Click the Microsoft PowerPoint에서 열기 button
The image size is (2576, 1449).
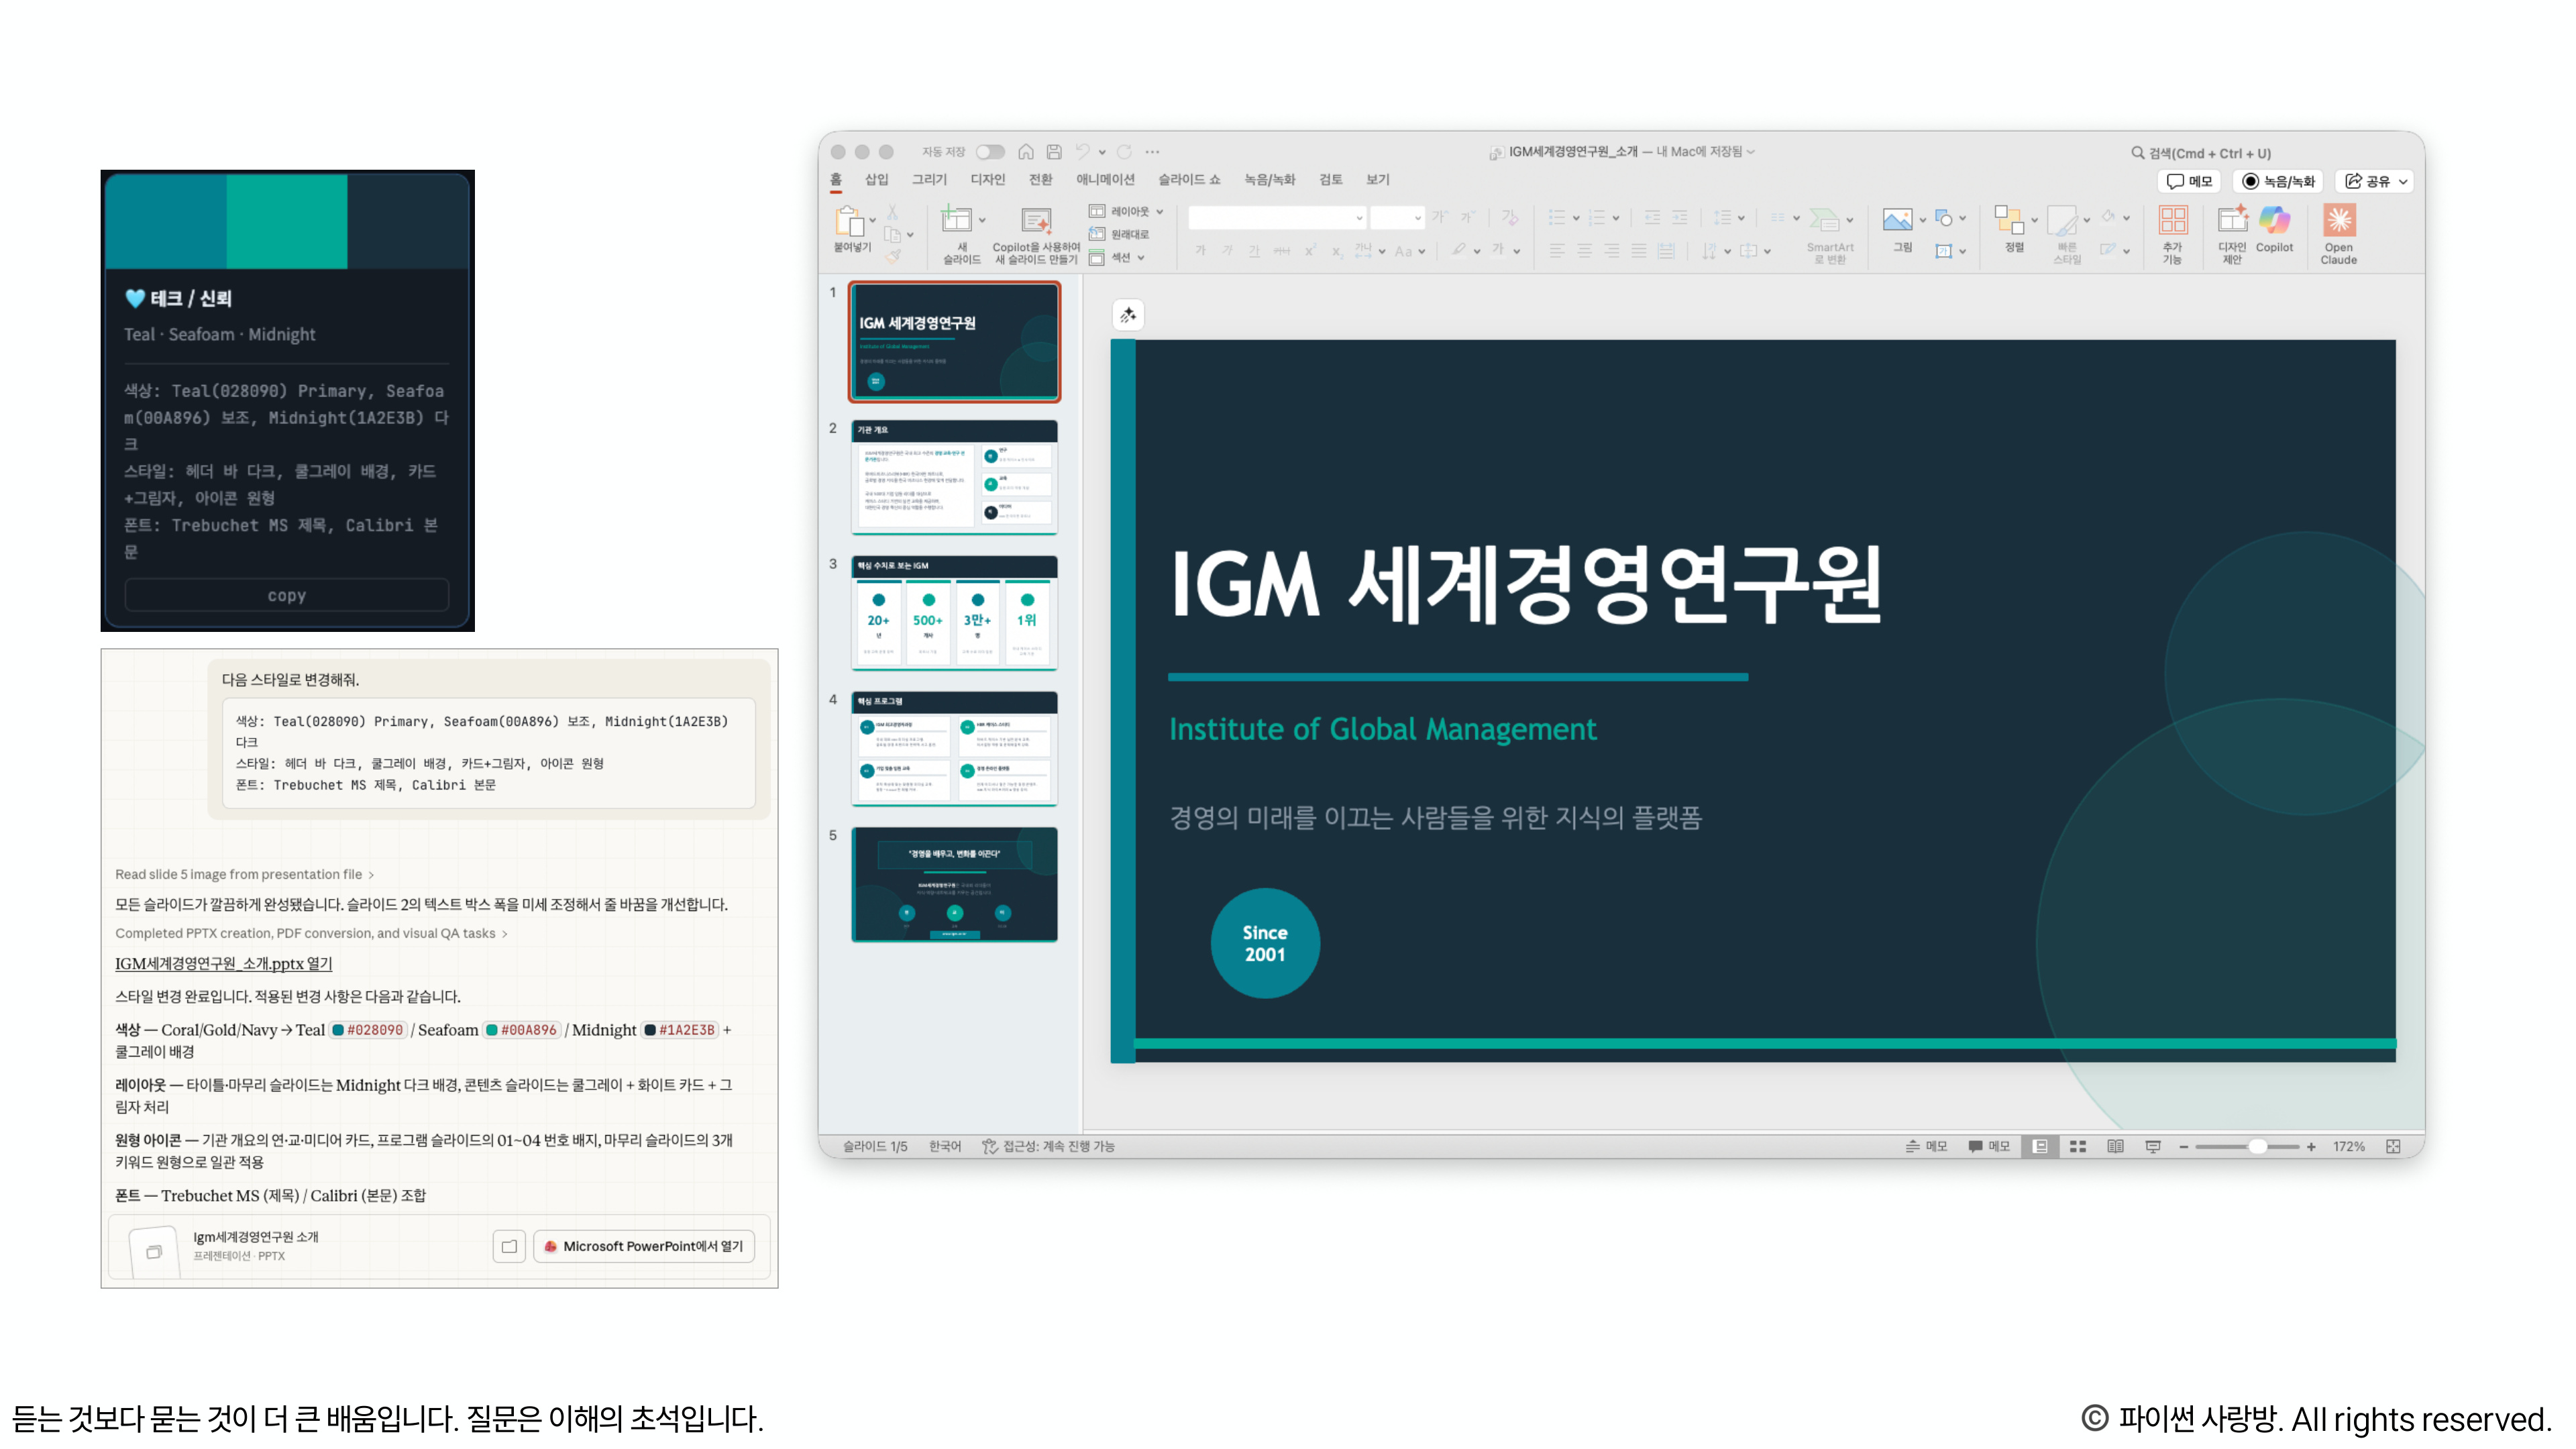pos(644,1246)
